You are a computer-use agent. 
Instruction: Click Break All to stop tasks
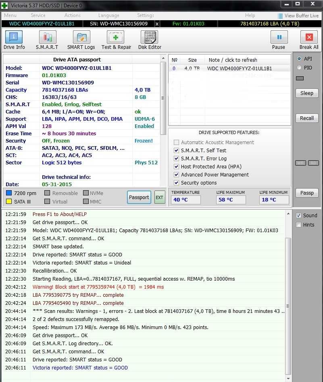coord(309,40)
